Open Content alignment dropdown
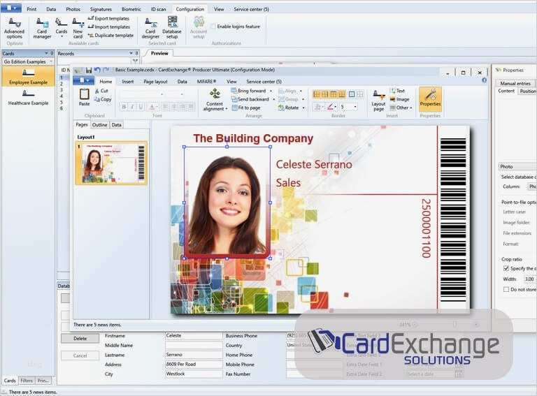The width and height of the screenshot is (537, 396). click(215, 99)
